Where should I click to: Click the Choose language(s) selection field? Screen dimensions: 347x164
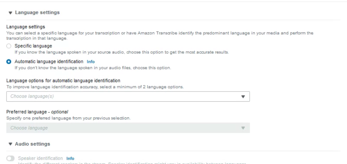(121, 96)
